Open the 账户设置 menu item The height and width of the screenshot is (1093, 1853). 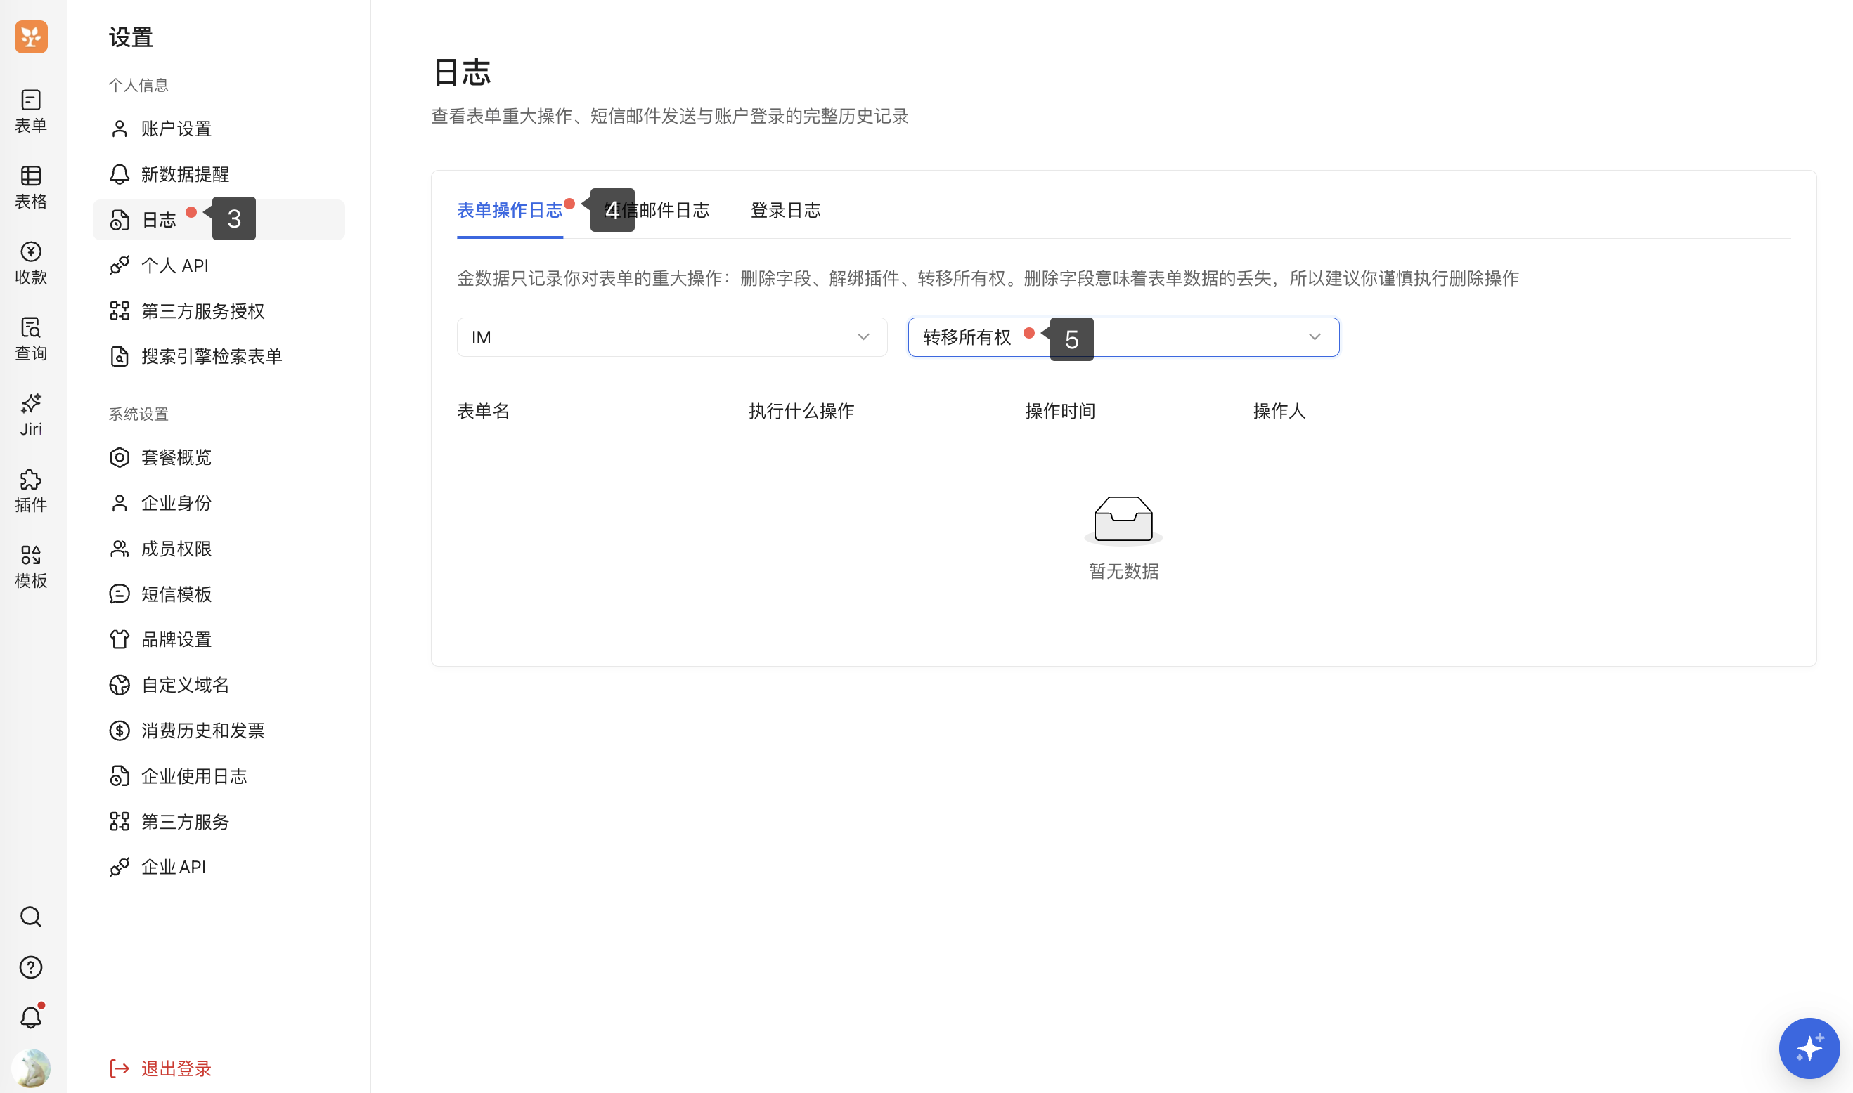[219, 129]
